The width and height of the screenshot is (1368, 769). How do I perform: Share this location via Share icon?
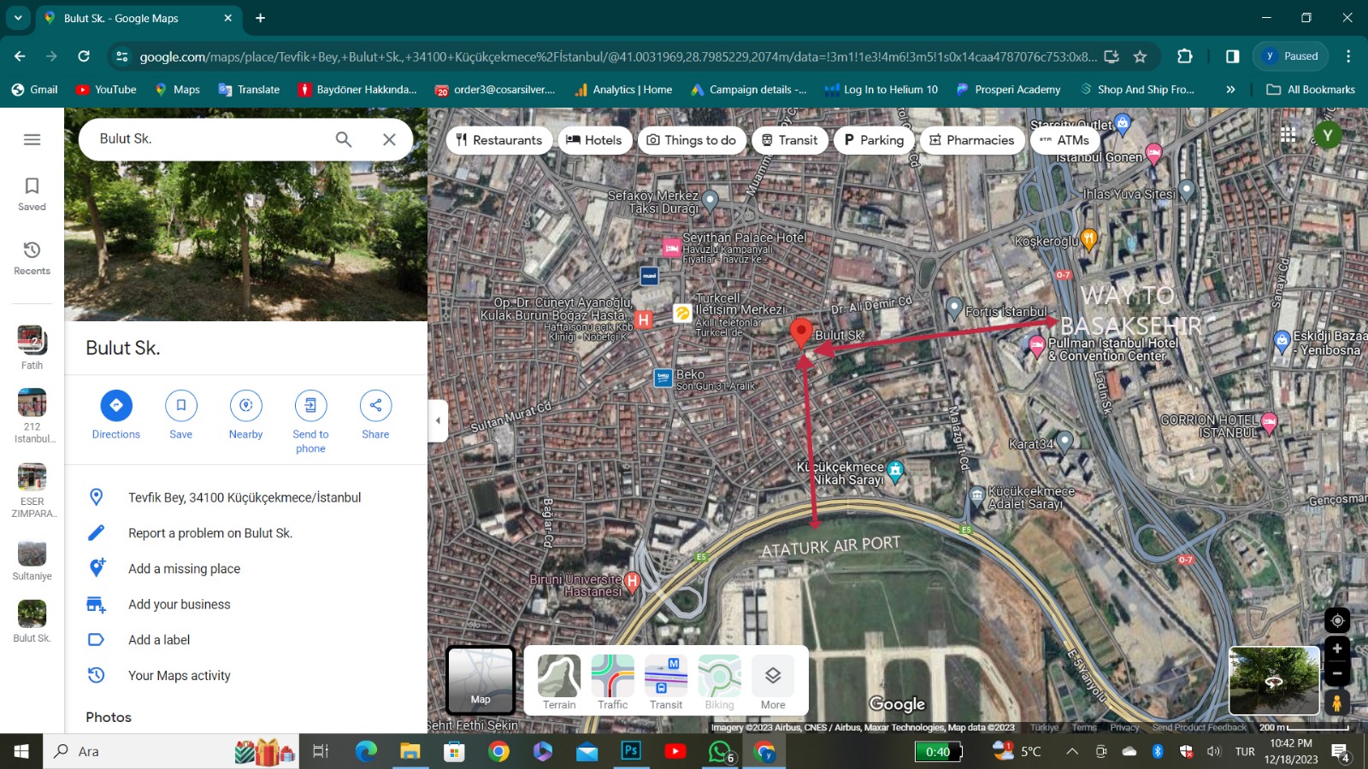tap(375, 405)
